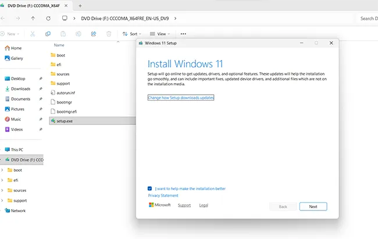Open the Downloads quick access item

[x=17, y=89]
